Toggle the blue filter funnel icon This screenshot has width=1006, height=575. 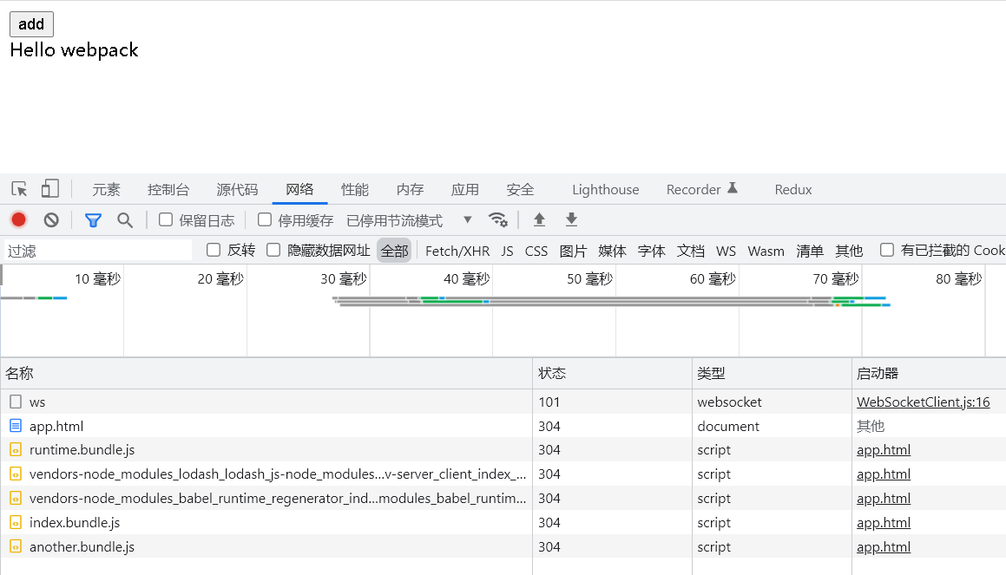pyautogui.click(x=93, y=220)
